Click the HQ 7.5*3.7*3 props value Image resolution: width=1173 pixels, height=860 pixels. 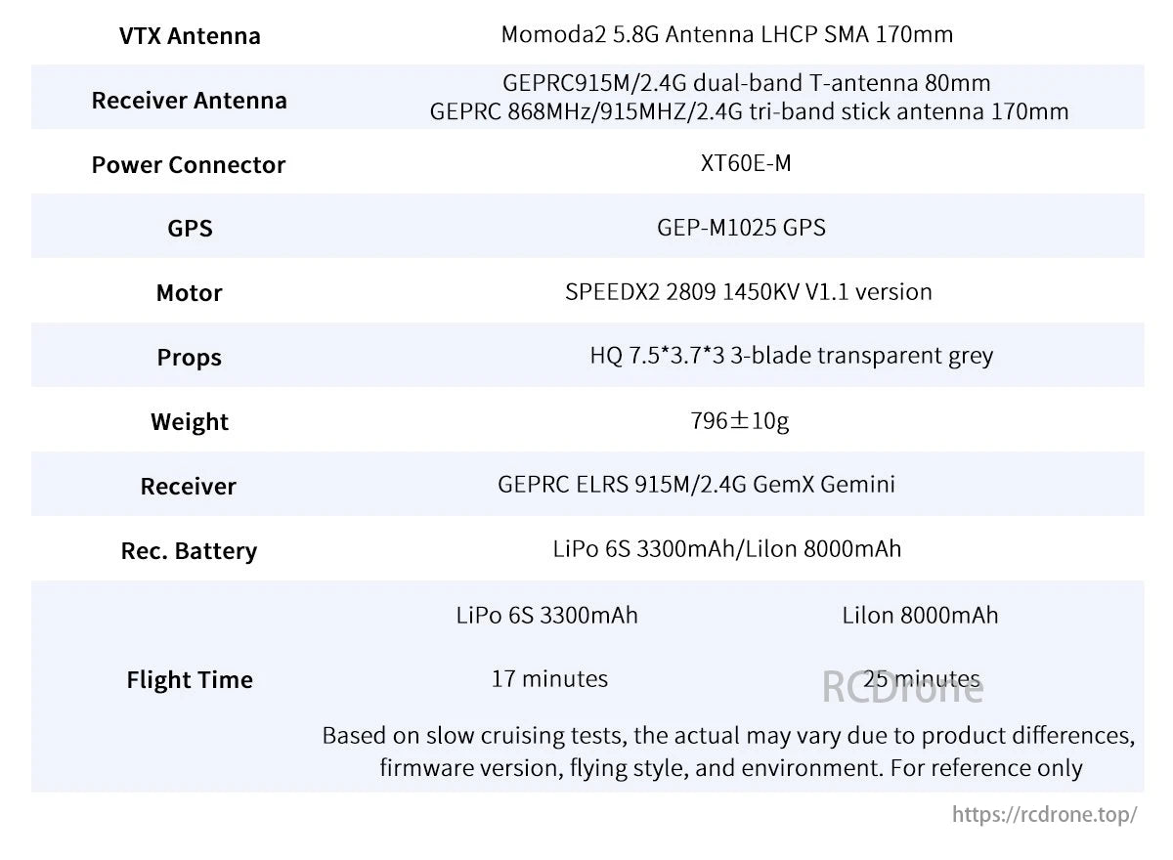tap(791, 355)
